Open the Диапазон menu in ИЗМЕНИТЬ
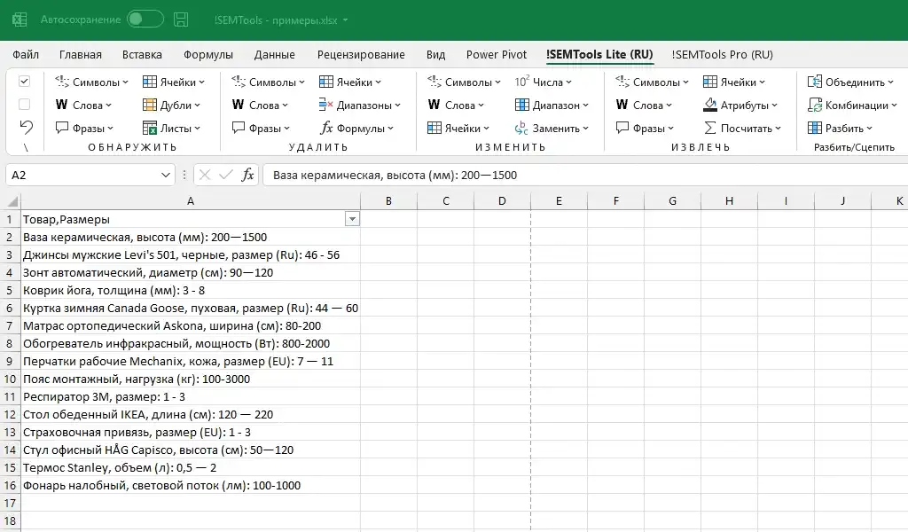The width and height of the screenshot is (908, 532). pos(552,106)
